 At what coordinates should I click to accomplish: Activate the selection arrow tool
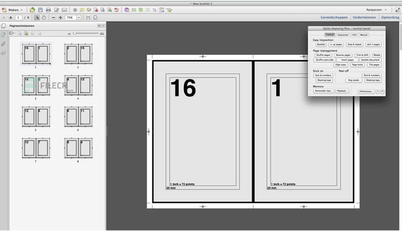pos(37,18)
